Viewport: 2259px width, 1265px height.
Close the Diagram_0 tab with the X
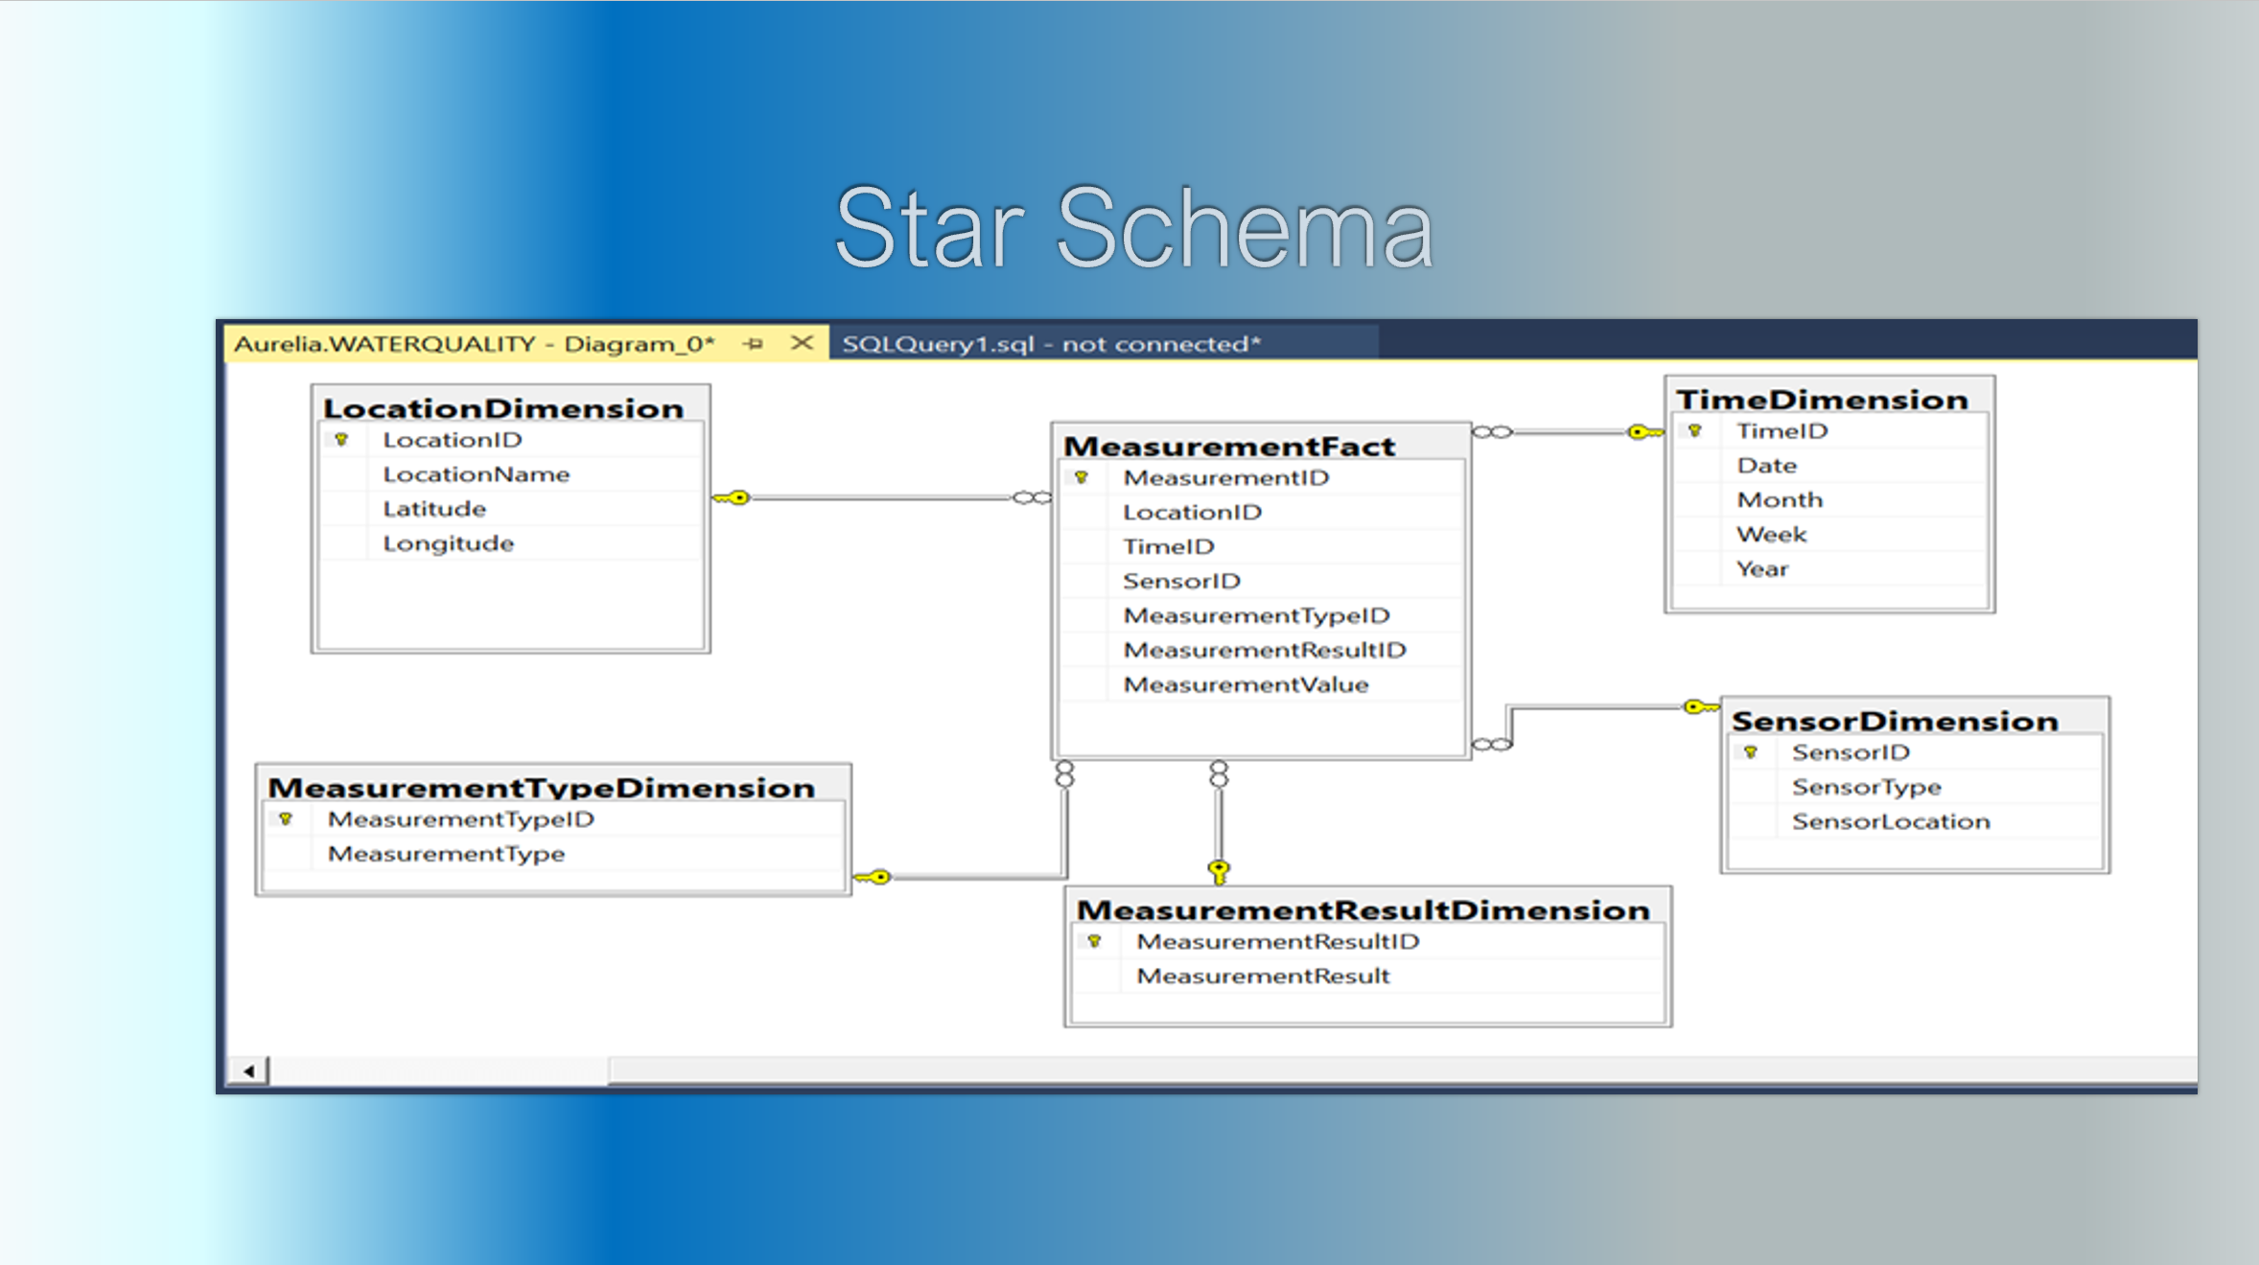click(x=802, y=342)
